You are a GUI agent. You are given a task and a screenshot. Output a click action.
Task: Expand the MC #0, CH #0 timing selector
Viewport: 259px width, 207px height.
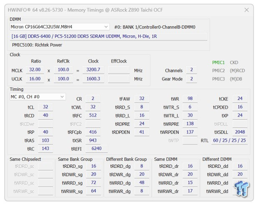38,97
